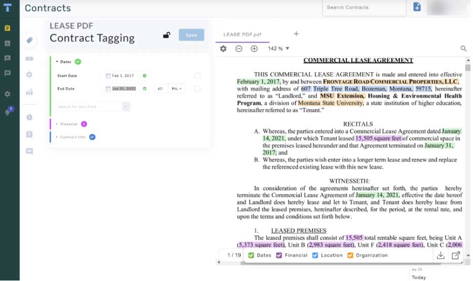Zoom out the PDF with minus icon
Screen dimensions: 473x281
pos(239,49)
